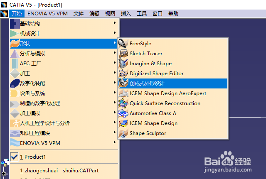Click the 数字化装配 dark ellipse icon
Viewport: 266px width, 179px height.
(15, 83)
